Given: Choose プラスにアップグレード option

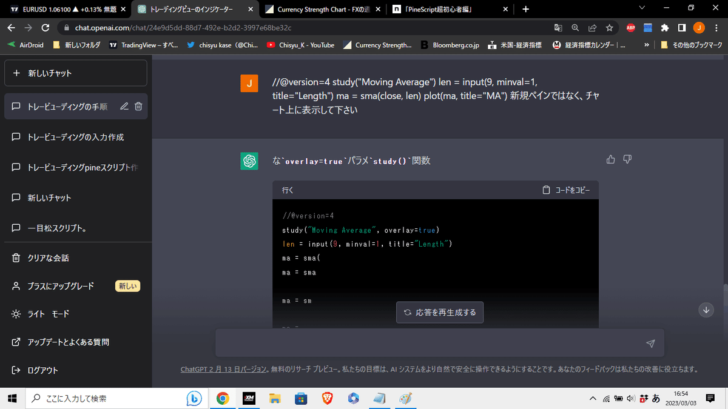Looking at the screenshot, I should pyautogui.click(x=75, y=286).
